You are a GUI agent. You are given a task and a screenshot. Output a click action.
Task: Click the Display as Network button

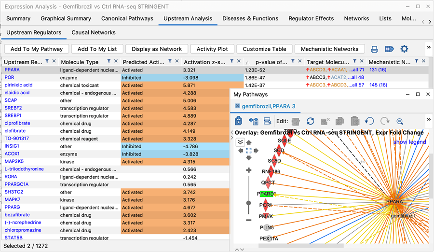157,49
